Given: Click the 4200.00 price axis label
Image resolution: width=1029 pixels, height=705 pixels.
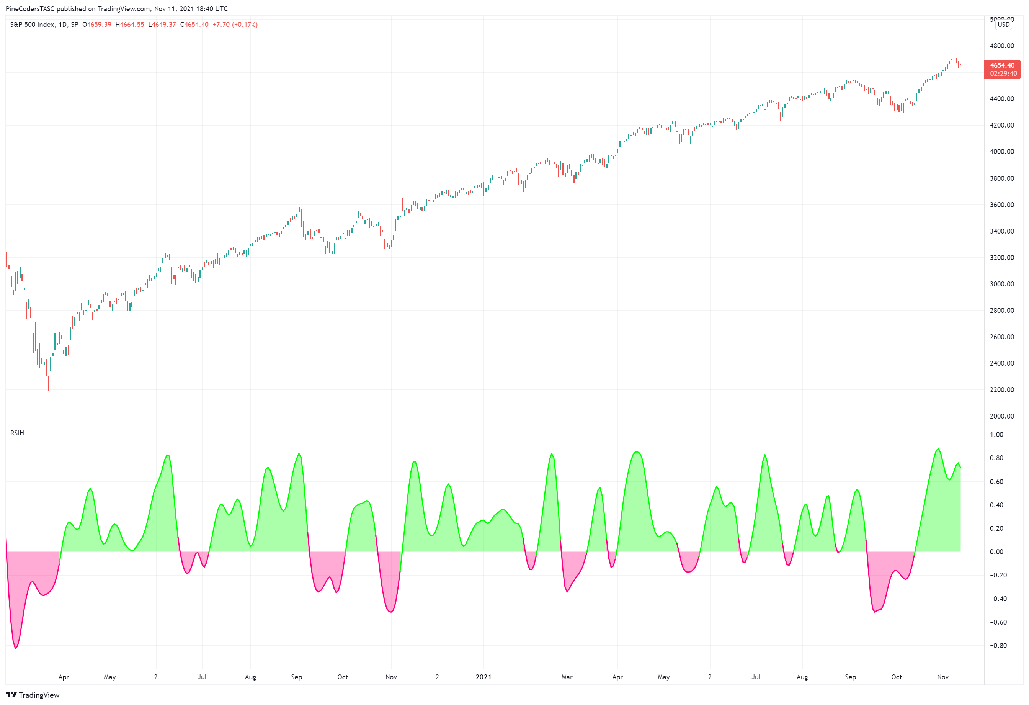Looking at the screenshot, I should (1001, 125).
